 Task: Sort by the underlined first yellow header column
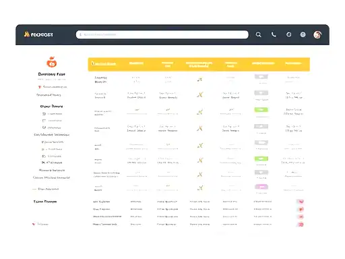pos(104,64)
